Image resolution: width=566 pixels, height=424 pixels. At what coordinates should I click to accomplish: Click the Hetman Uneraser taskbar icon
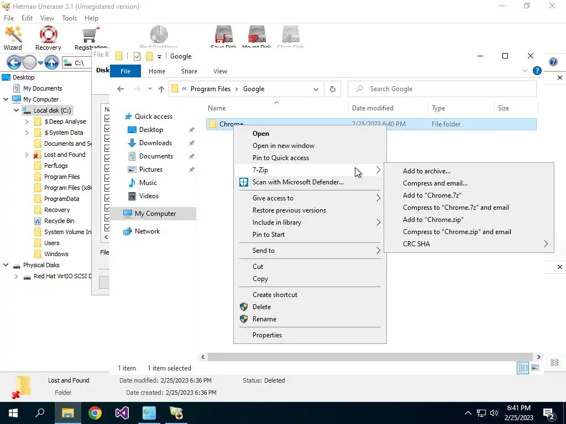(x=176, y=413)
